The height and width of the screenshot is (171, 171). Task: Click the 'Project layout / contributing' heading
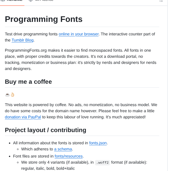(45, 130)
